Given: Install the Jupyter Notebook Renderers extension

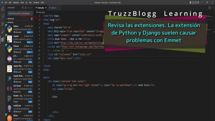Looking at the screenshot, I should (30, 82).
